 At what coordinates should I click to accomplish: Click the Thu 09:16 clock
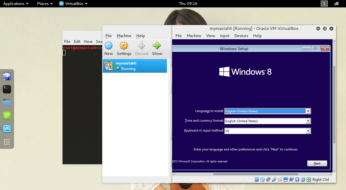click(188, 4)
